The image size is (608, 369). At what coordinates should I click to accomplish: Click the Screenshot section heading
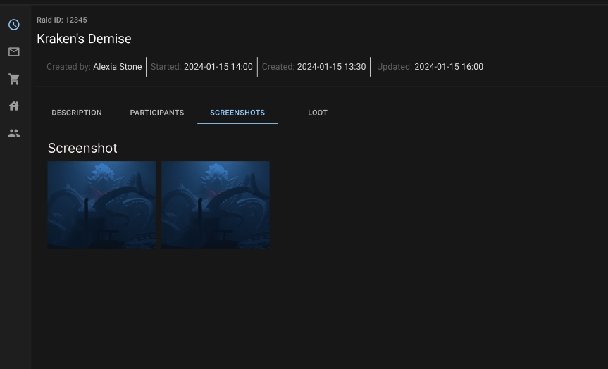tap(82, 149)
